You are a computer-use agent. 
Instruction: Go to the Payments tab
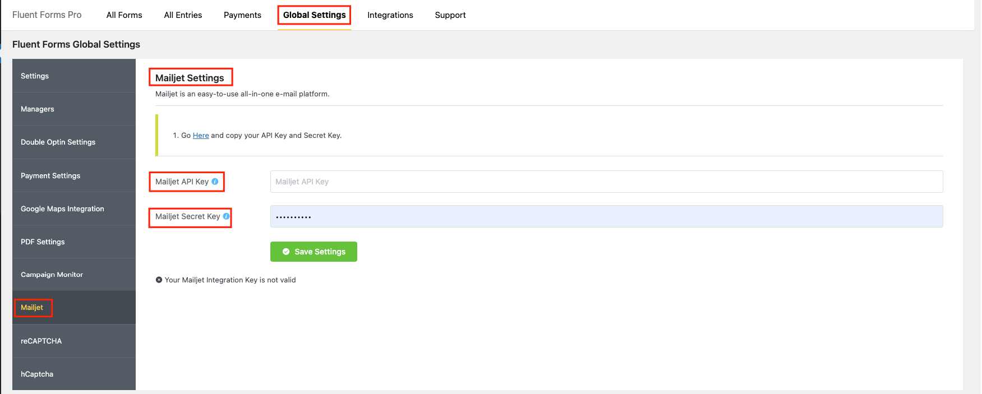242,15
